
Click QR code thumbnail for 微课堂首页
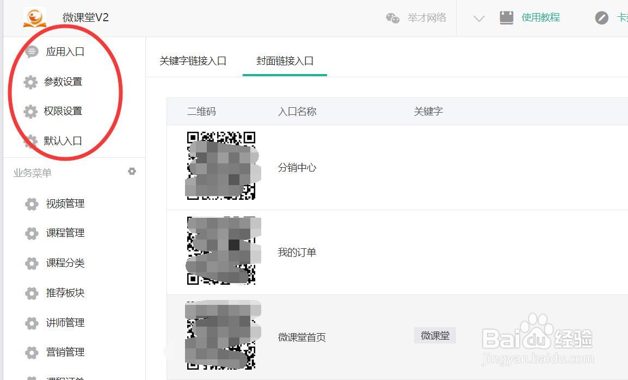(221, 335)
